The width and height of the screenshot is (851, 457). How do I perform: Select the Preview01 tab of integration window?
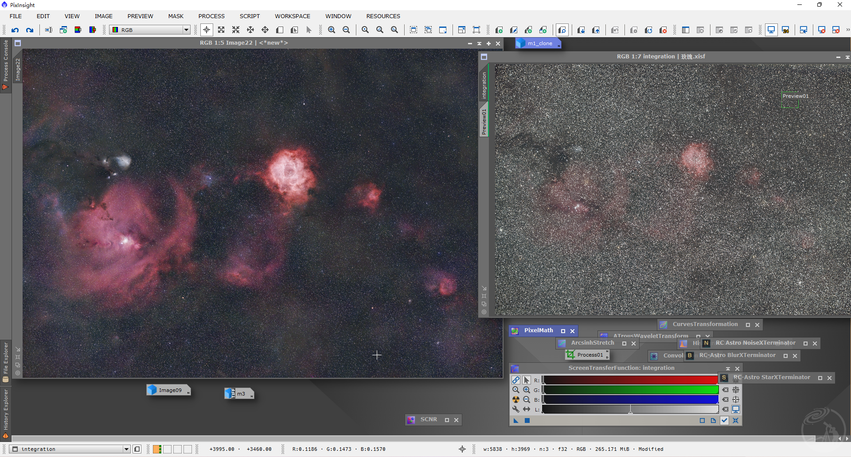(484, 122)
